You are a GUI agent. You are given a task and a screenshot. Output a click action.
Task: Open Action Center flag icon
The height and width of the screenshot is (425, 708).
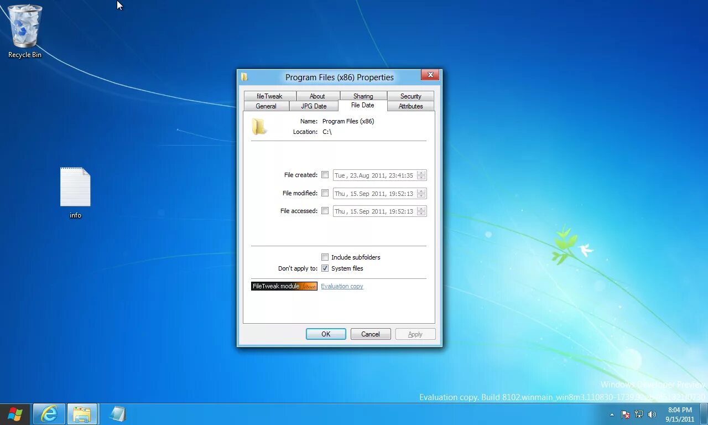click(x=626, y=414)
